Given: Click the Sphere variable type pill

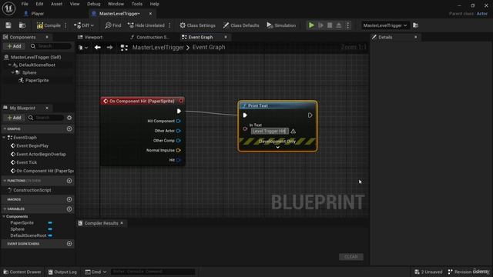Looking at the screenshot, I should 50,229.
